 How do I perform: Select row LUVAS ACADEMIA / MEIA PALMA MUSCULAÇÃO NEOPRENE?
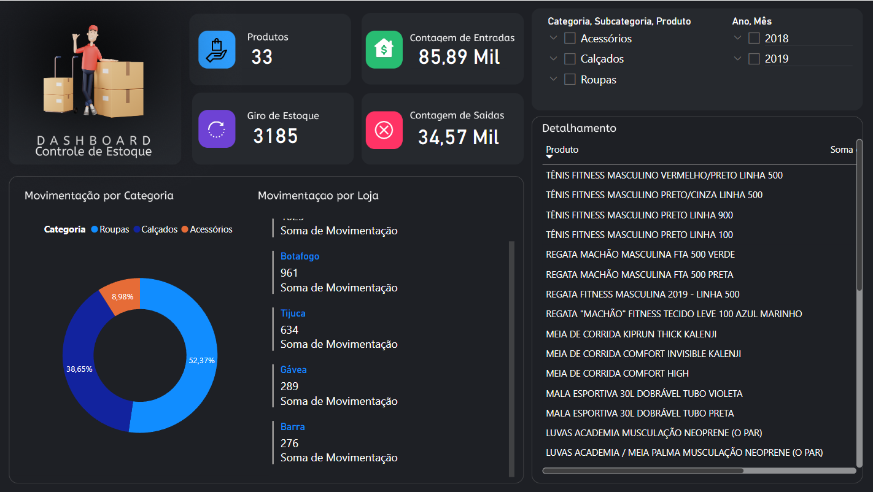pyautogui.click(x=700, y=452)
